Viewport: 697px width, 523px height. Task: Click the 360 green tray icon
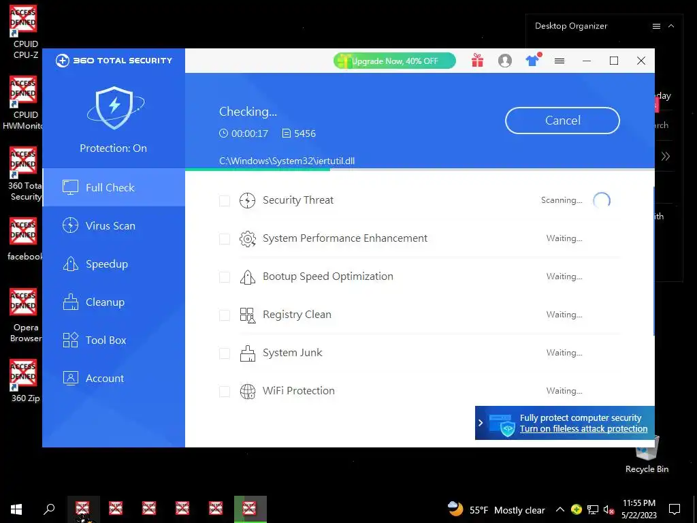[576, 509]
